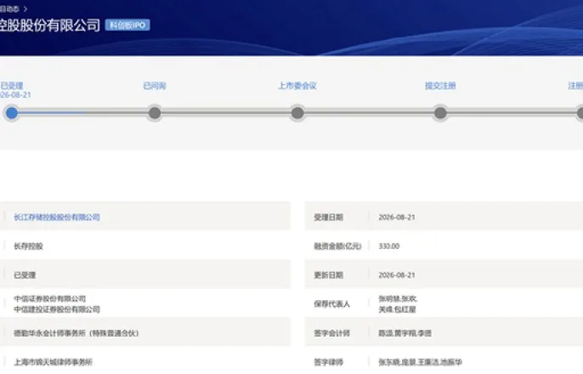Click the 保荐代表人 label
This screenshot has width=583, height=374.
pos(332,304)
